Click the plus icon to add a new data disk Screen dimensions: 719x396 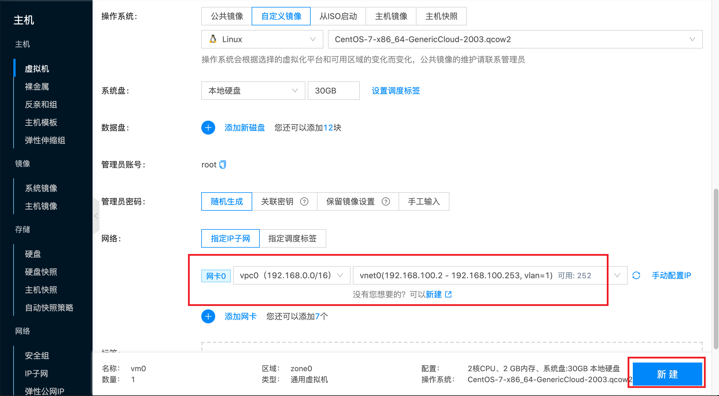pos(208,128)
